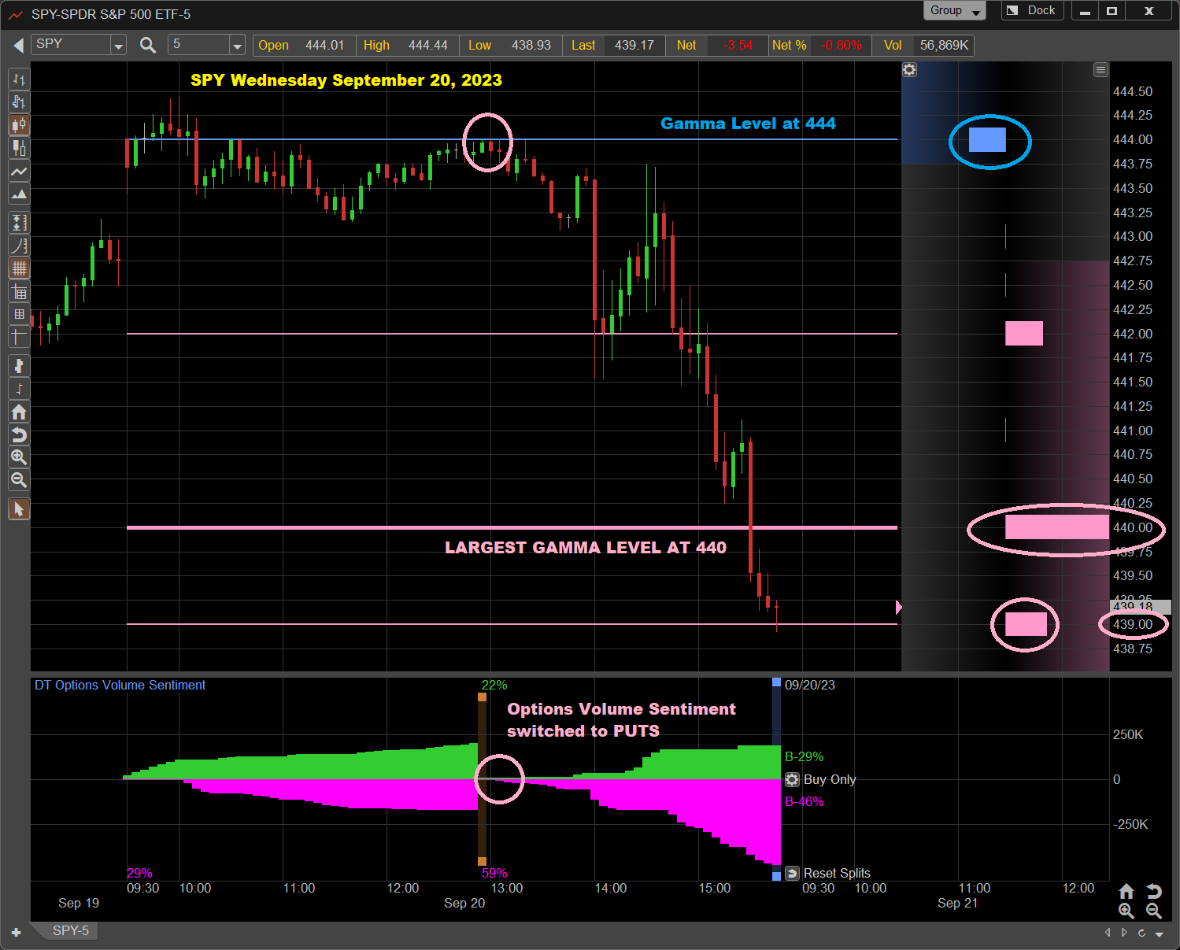Click the bottom bar refresh icon
The height and width of the screenshot is (950, 1180).
click(x=1141, y=933)
